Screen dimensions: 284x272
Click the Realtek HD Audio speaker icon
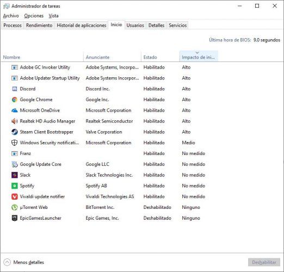[15, 121]
